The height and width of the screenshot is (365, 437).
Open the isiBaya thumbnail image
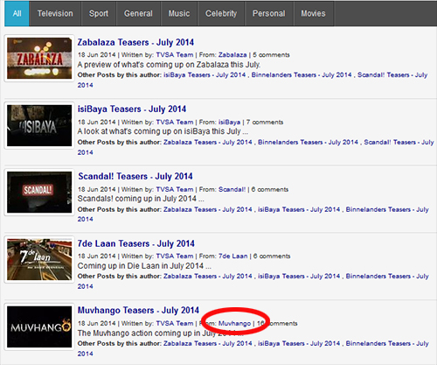[39, 125]
